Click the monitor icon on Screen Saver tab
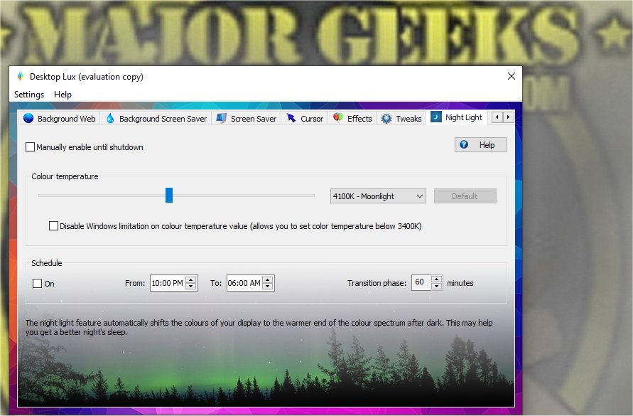 pyautogui.click(x=221, y=118)
